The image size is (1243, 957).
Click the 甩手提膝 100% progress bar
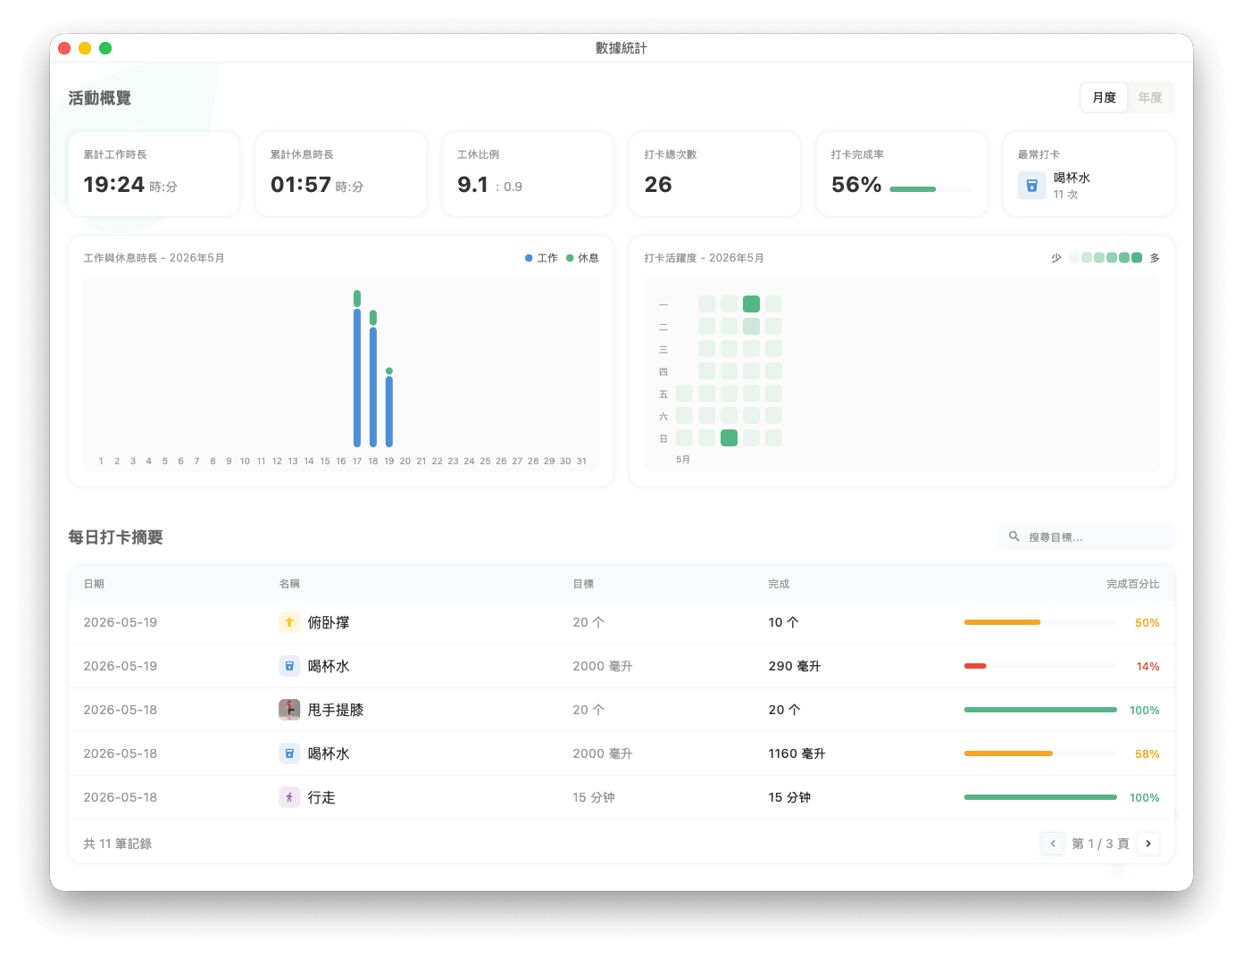[x=1040, y=710]
